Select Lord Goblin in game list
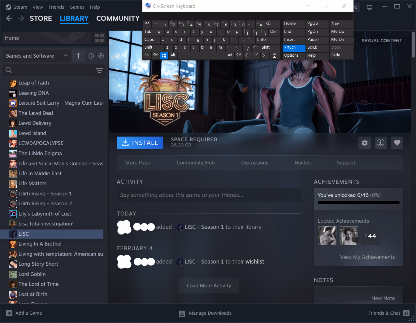416x323 pixels. click(x=52, y=274)
